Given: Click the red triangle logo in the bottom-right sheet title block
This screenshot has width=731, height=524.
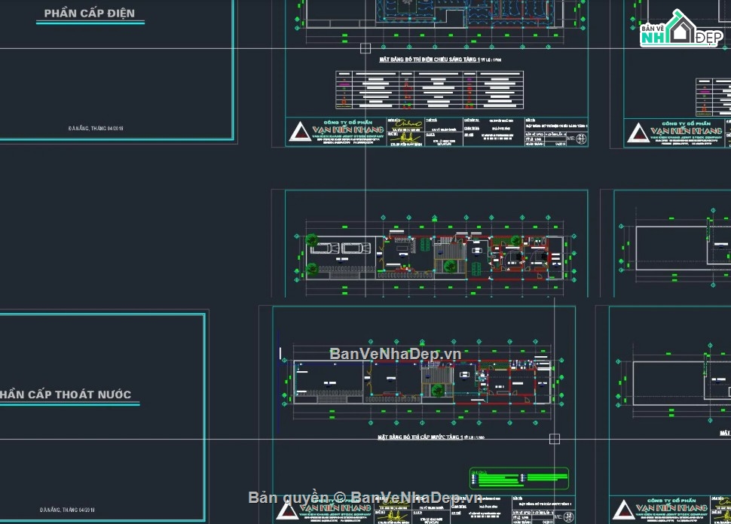Looking at the screenshot, I should 623,510.
